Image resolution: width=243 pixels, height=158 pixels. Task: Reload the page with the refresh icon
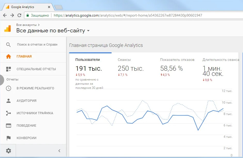[19, 15]
